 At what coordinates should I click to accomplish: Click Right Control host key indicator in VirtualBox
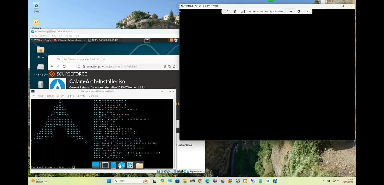[196, 171]
